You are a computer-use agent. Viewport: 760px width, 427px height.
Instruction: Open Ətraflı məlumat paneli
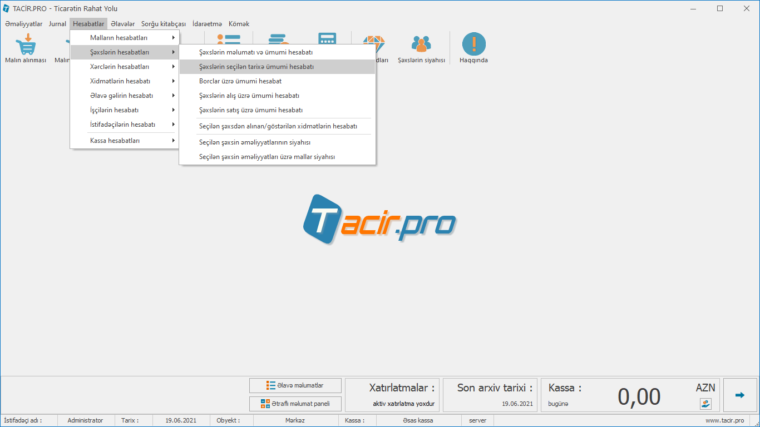pos(295,404)
